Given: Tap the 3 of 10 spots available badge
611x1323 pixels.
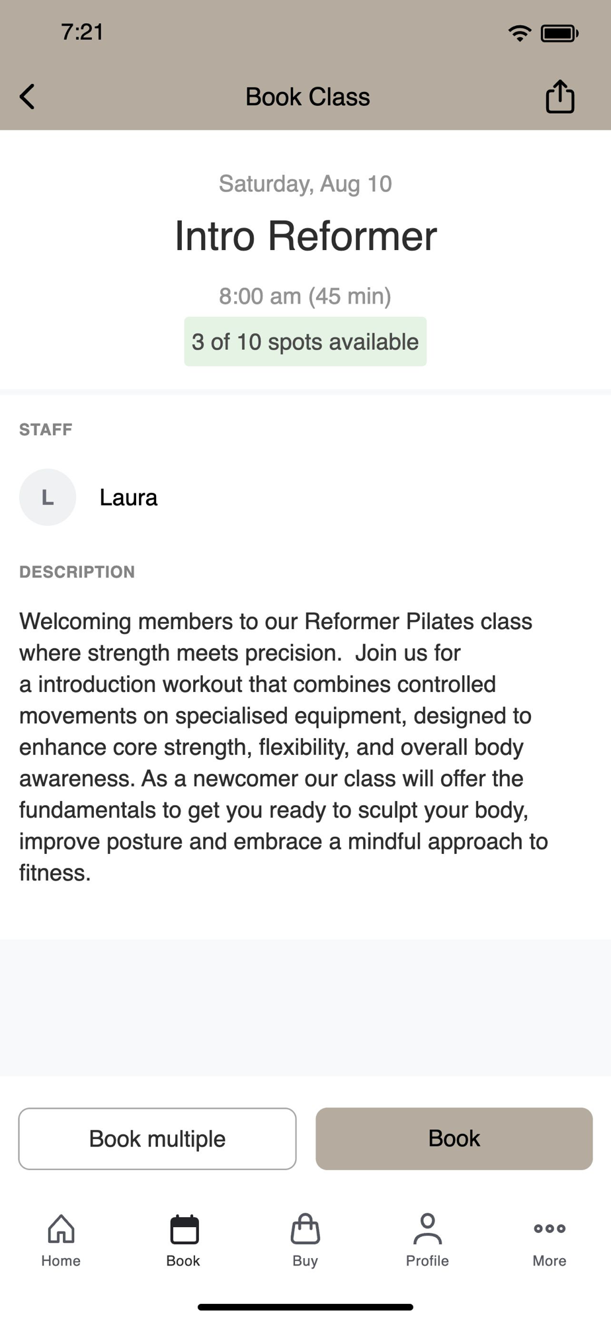Looking at the screenshot, I should coord(305,342).
